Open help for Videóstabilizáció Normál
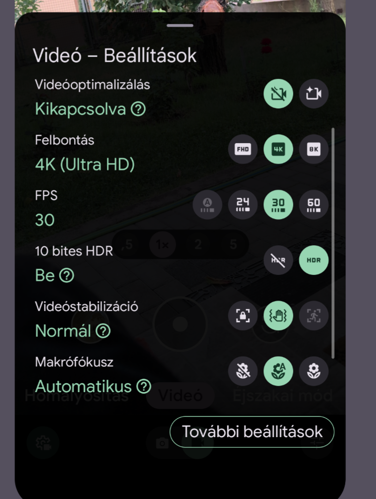Screen dimensions: 376x499 (103, 332)
